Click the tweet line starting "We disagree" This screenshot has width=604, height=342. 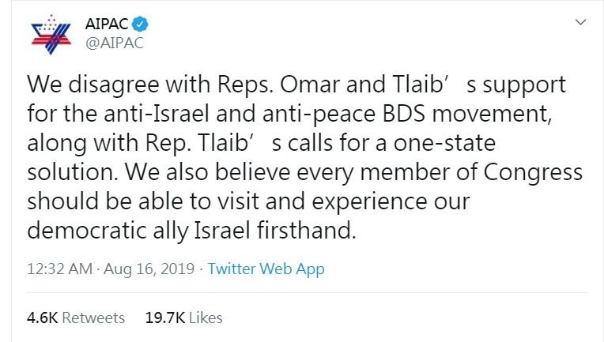[x=296, y=85]
